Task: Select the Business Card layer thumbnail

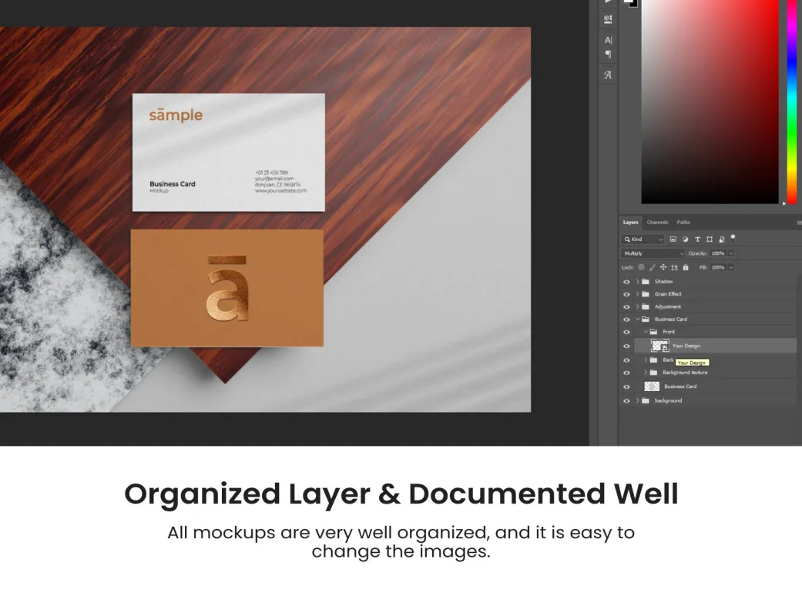Action: (x=652, y=387)
